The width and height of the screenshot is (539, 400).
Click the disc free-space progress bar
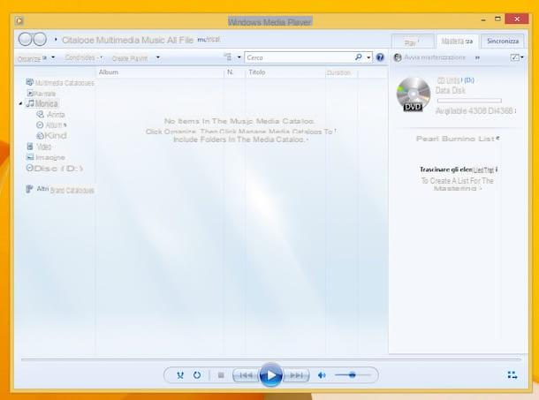469,101
